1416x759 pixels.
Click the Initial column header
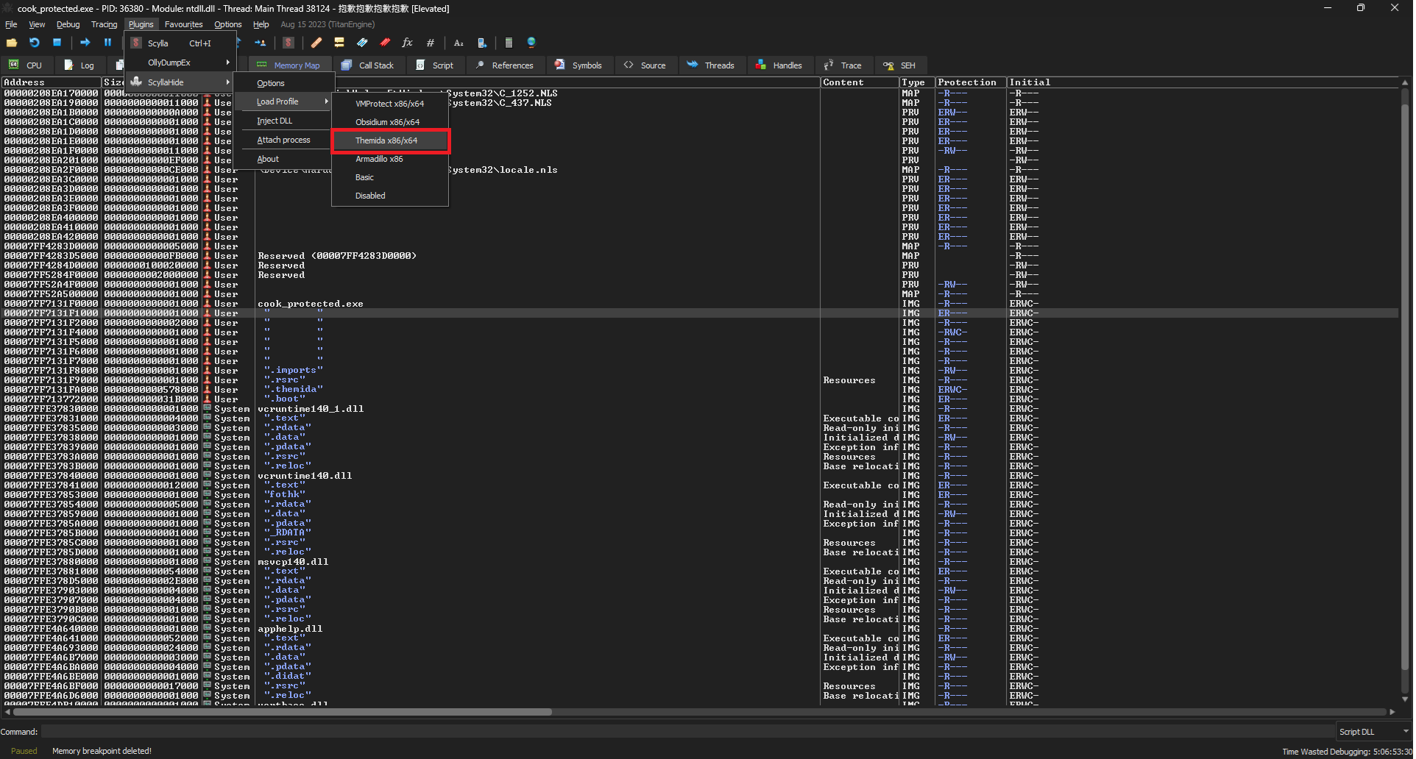point(1203,82)
